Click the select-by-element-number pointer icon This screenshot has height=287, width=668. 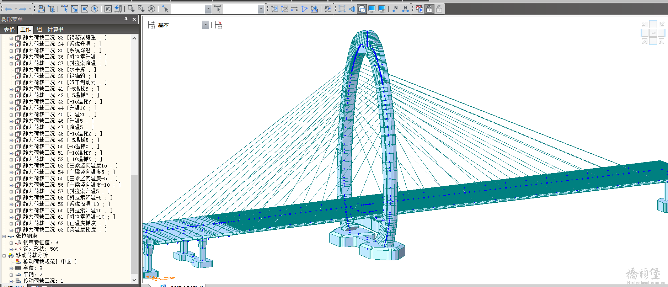pos(218,9)
